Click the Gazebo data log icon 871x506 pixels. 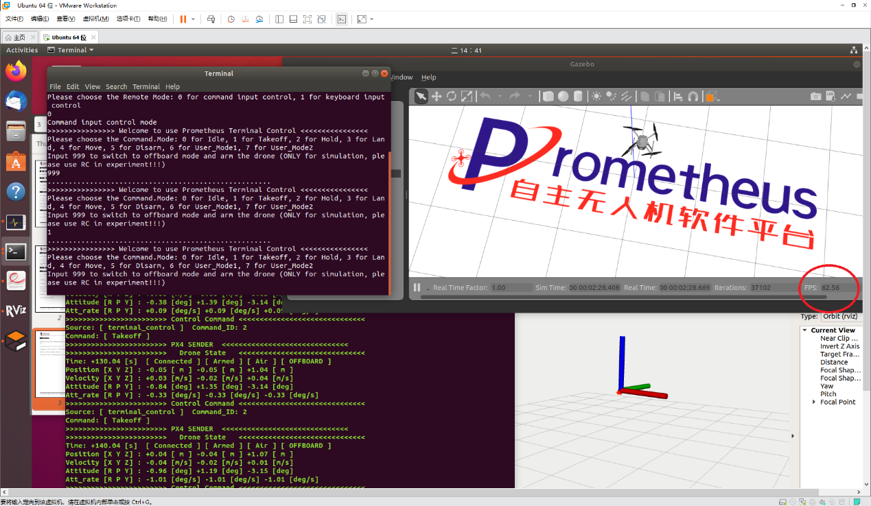(831, 97)
